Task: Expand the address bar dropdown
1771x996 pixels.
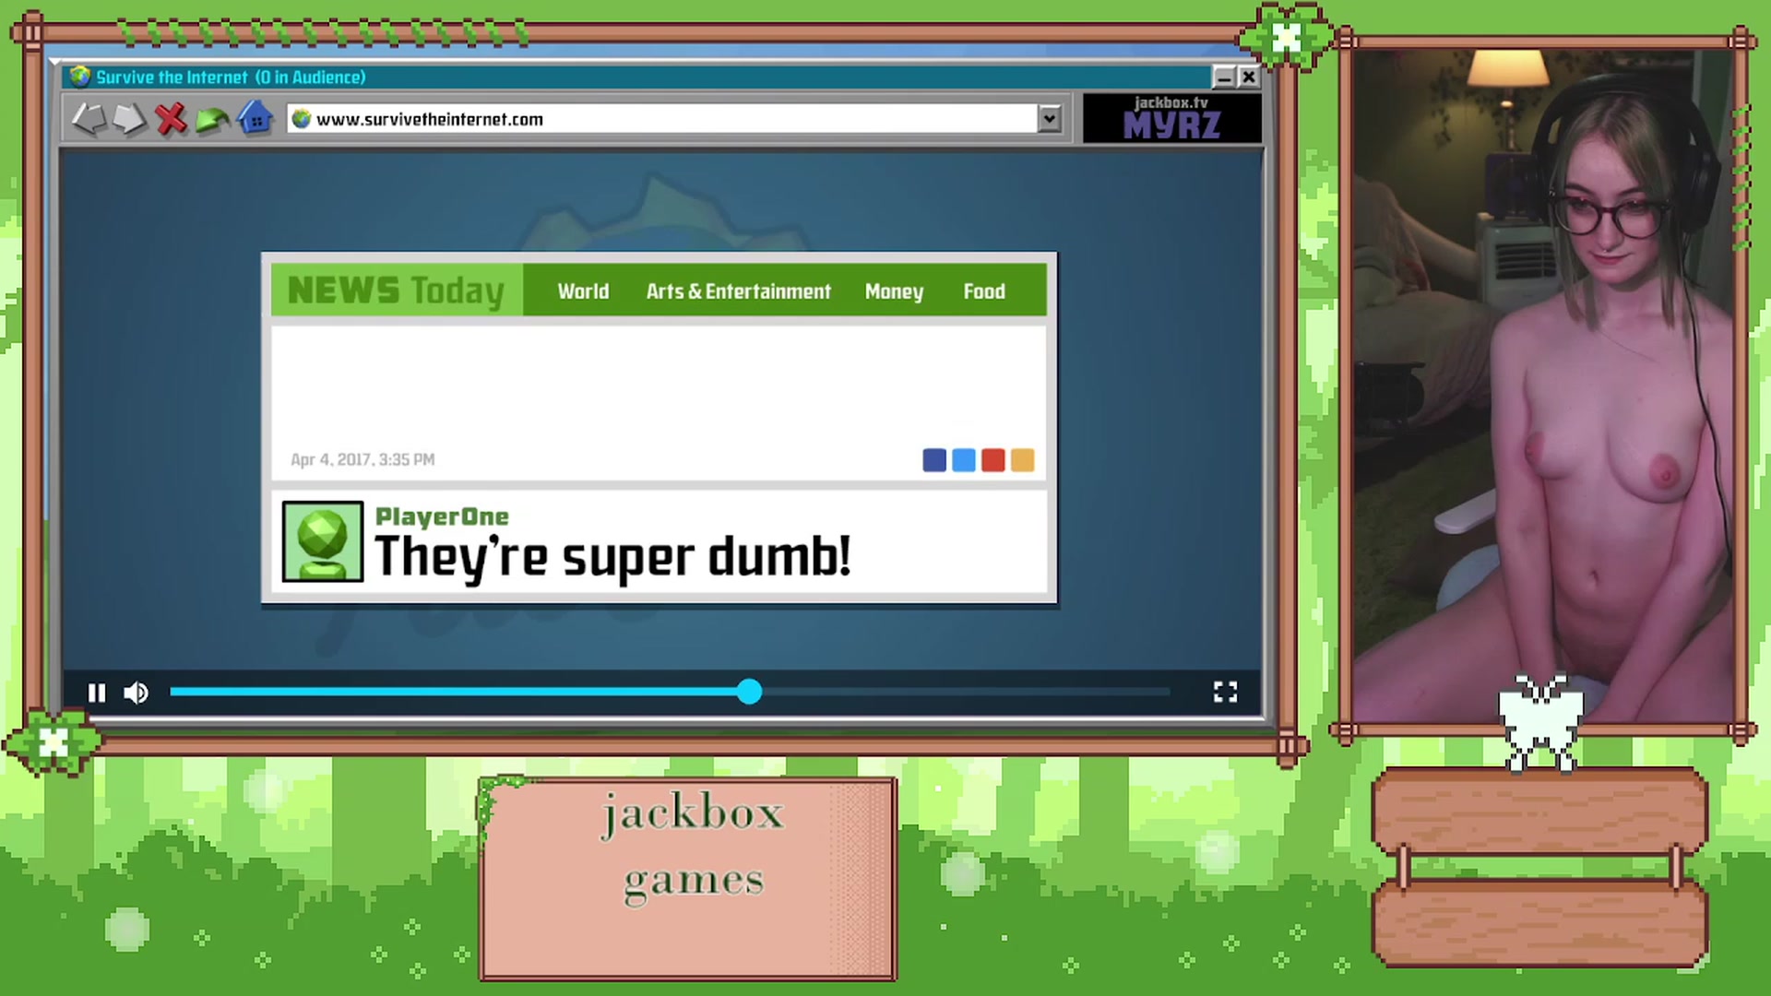Action: click(x=1049, y=118)
